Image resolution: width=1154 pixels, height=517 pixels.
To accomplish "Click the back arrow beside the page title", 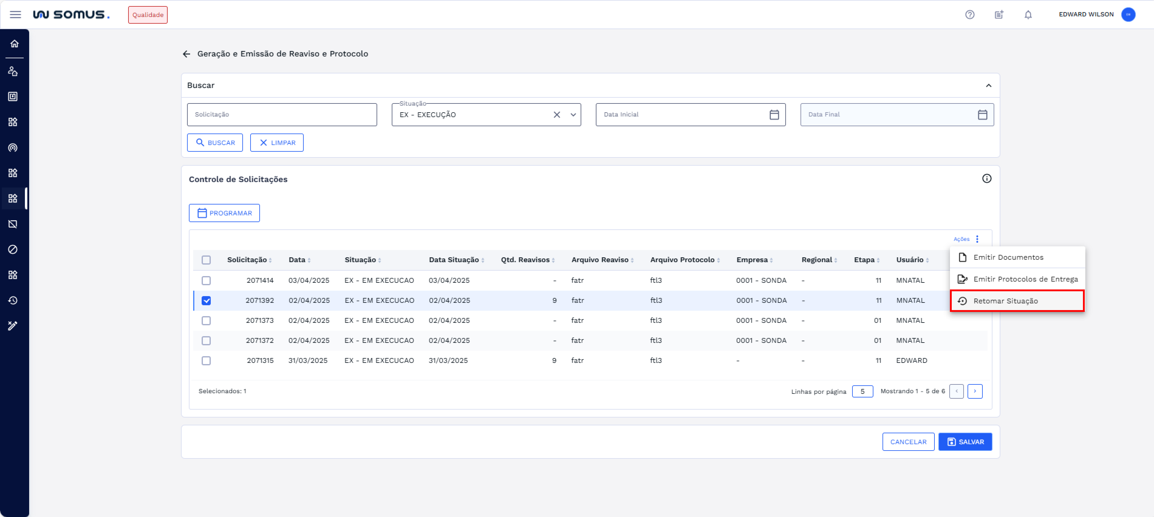I will click(186, 54).
